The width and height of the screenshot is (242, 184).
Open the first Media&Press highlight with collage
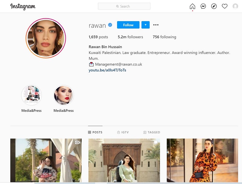31,95
